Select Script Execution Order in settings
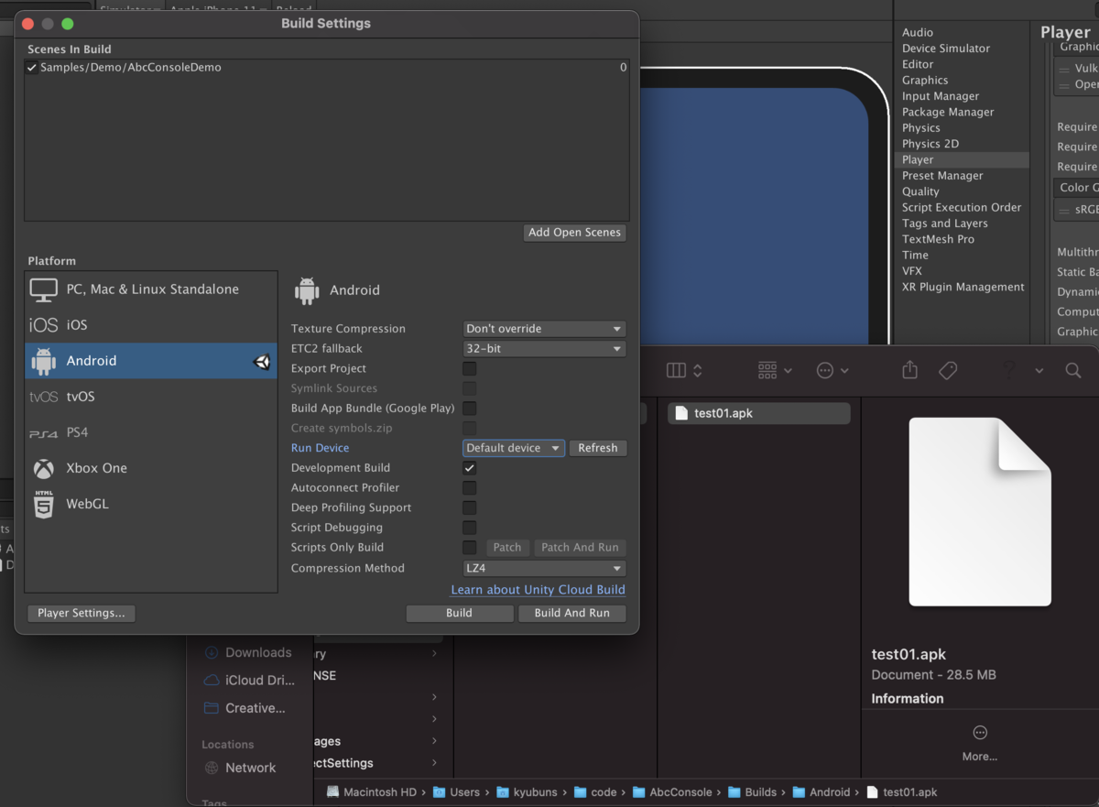Screen dimensions: 1099x807 962,208
